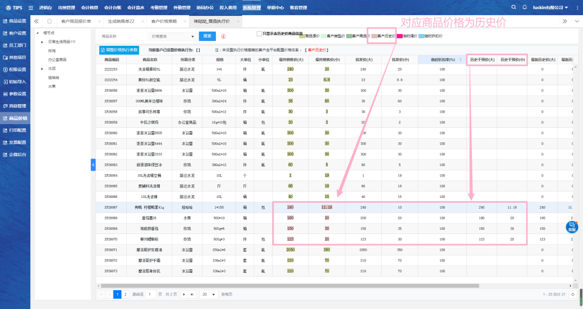The height and width of the screenshot is (309, 583).
Task: Expand the 日常生活用品111 tree node
Action: [x=42, y=42]
